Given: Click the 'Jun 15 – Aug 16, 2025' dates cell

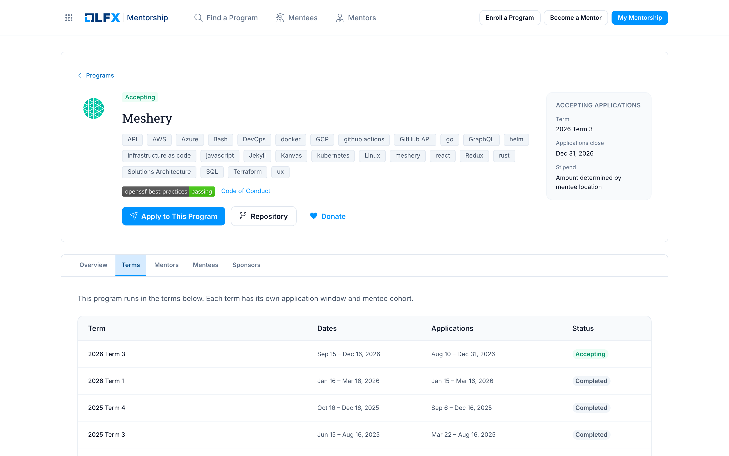Looking at the screenshot, I should [x=349, y=434].
